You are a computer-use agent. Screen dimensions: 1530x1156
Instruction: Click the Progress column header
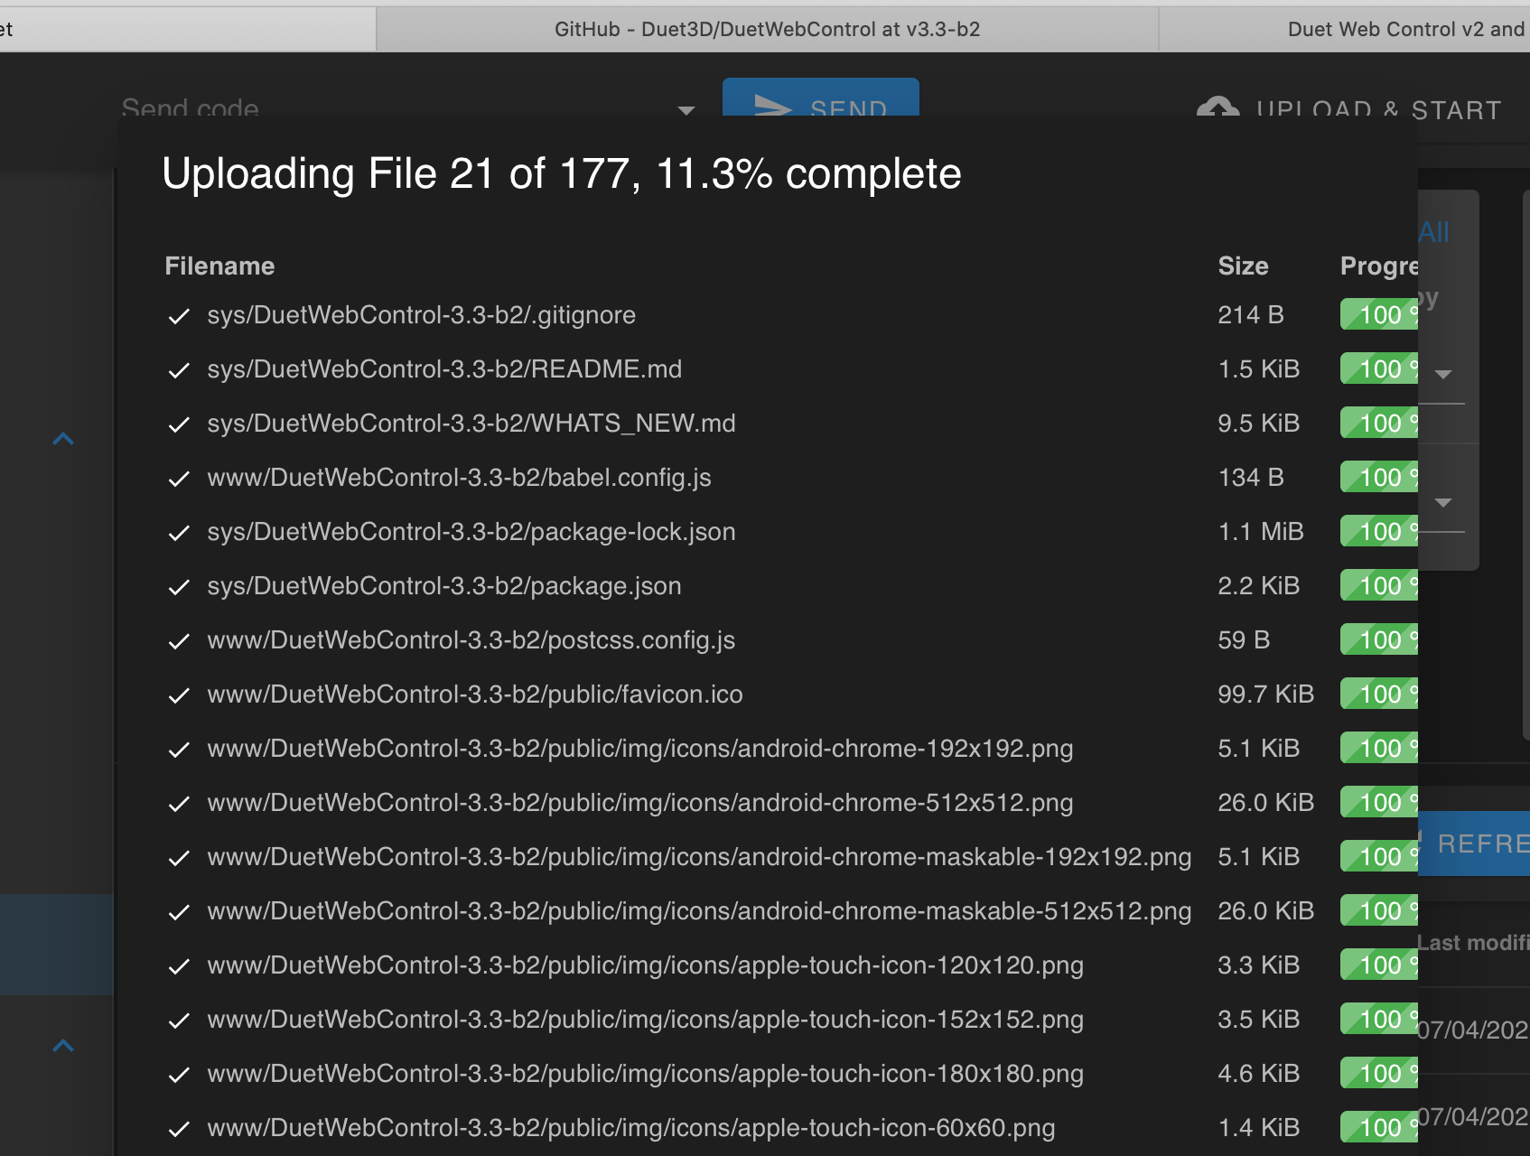pyautogui.click(x=1379, y=266)
